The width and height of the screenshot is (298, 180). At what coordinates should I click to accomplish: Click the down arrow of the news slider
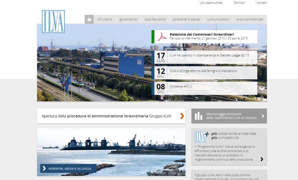262,89
